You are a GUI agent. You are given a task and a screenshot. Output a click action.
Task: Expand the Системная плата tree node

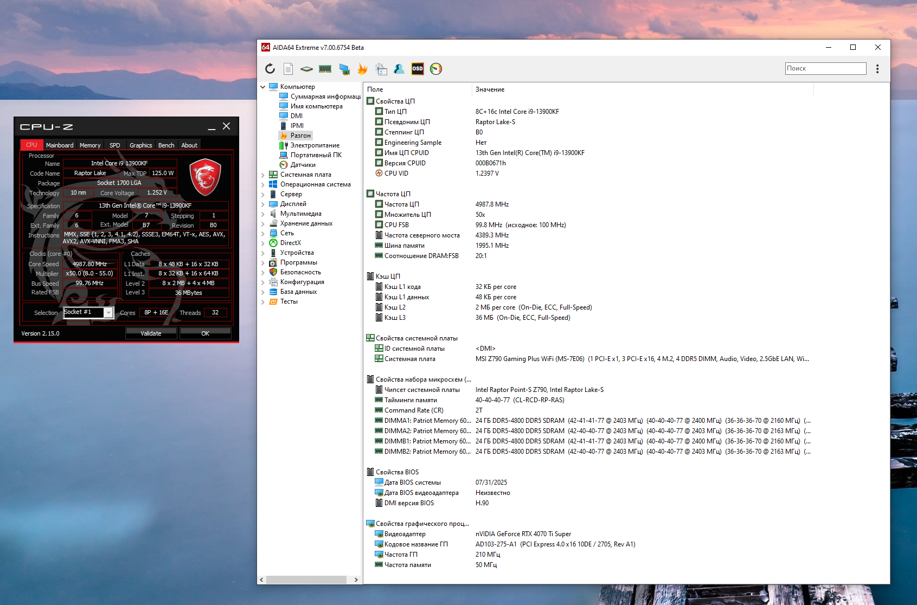coord(263,175)
